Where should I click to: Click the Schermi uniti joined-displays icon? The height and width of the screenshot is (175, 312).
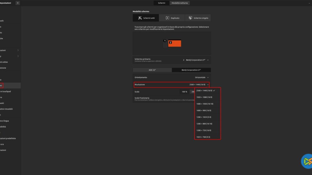pos(140,18)
